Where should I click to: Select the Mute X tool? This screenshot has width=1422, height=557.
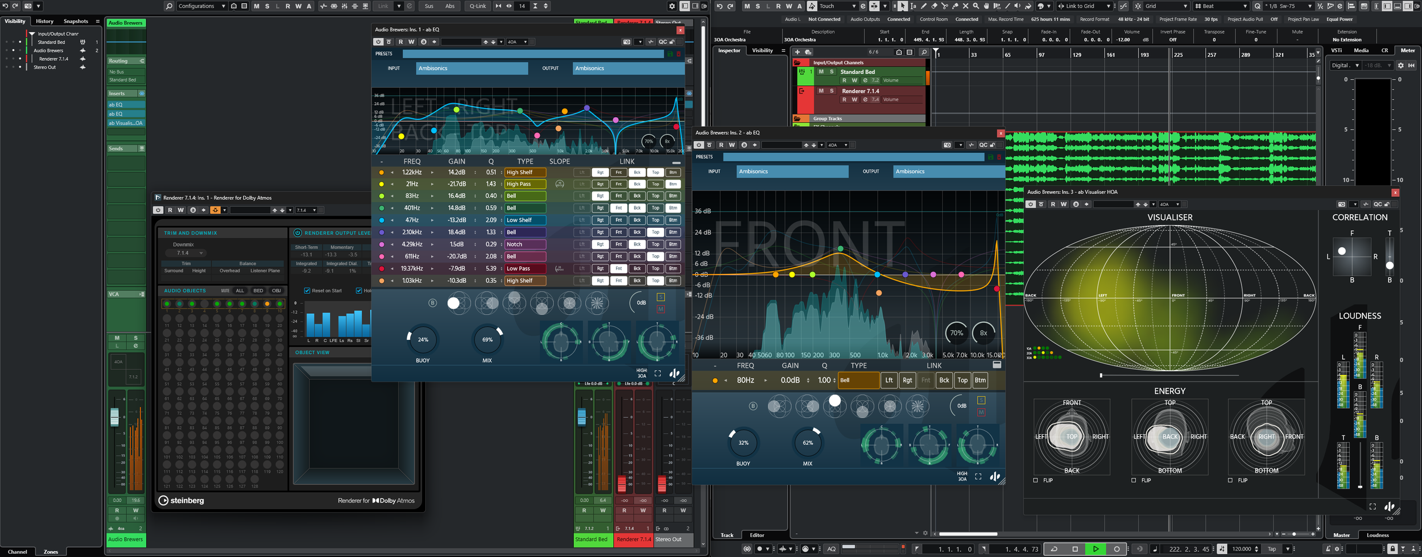tap(966, 6)
